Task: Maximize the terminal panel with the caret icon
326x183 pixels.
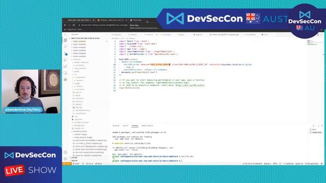Action: coord(319,126)
